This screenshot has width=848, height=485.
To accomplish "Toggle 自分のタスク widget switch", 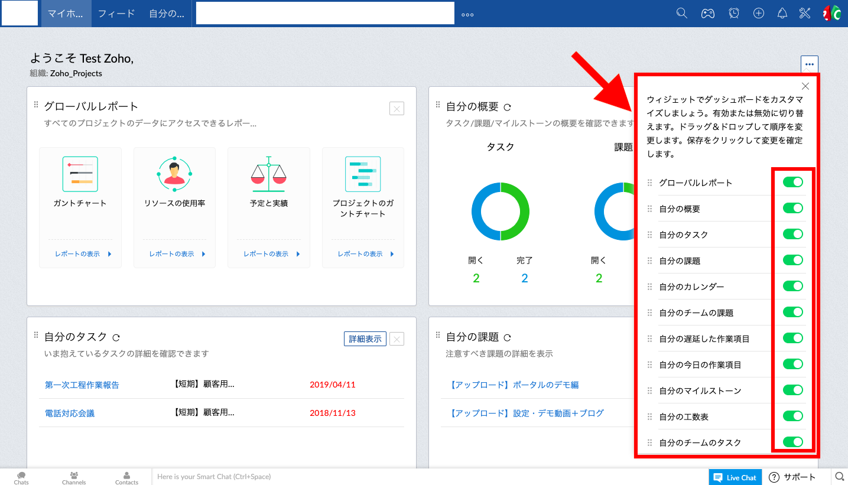I will point(793,234).
